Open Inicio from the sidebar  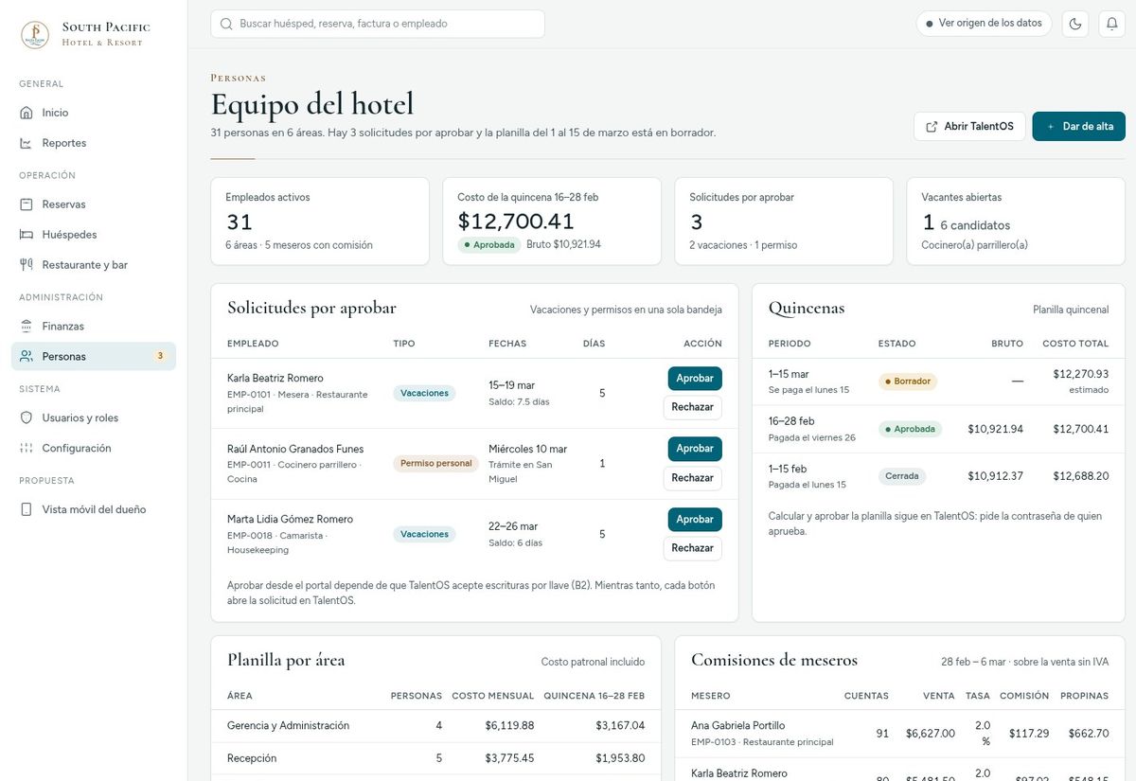point(94,113)
